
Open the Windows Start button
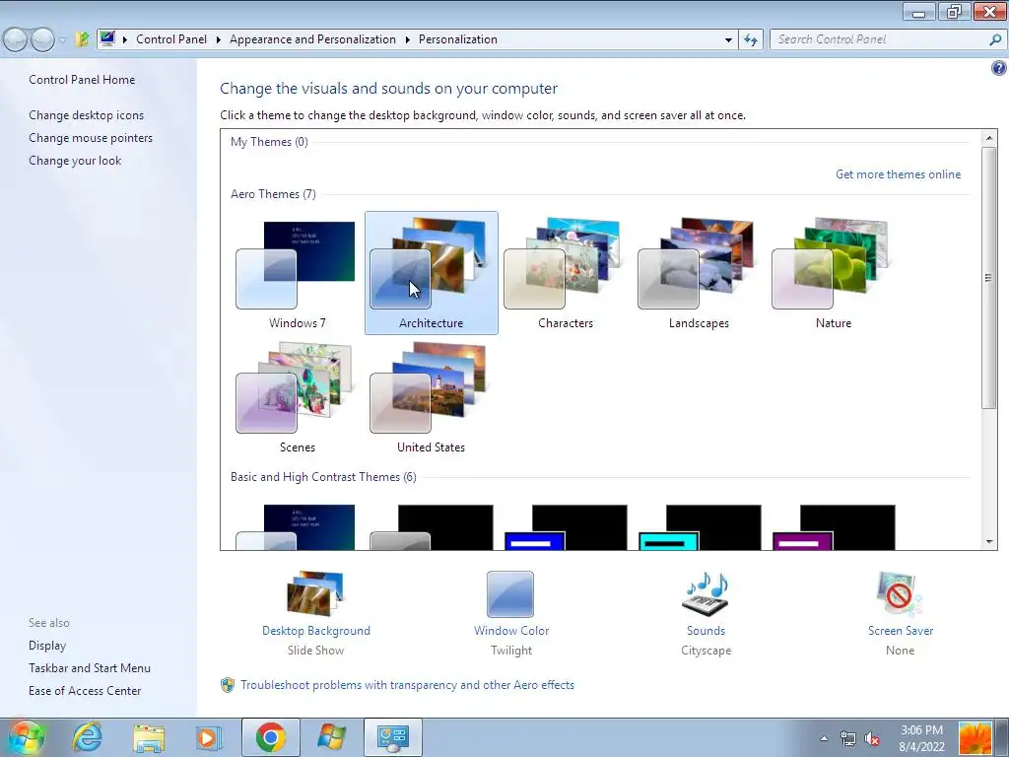pos(25,737)
